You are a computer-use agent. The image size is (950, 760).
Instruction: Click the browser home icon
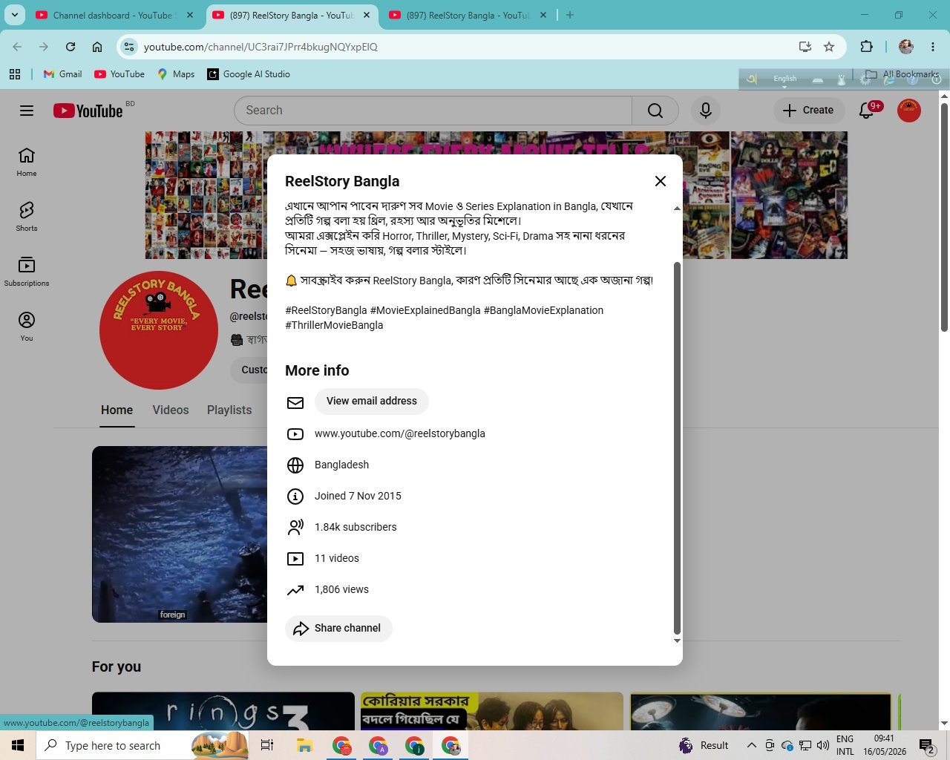97,47
